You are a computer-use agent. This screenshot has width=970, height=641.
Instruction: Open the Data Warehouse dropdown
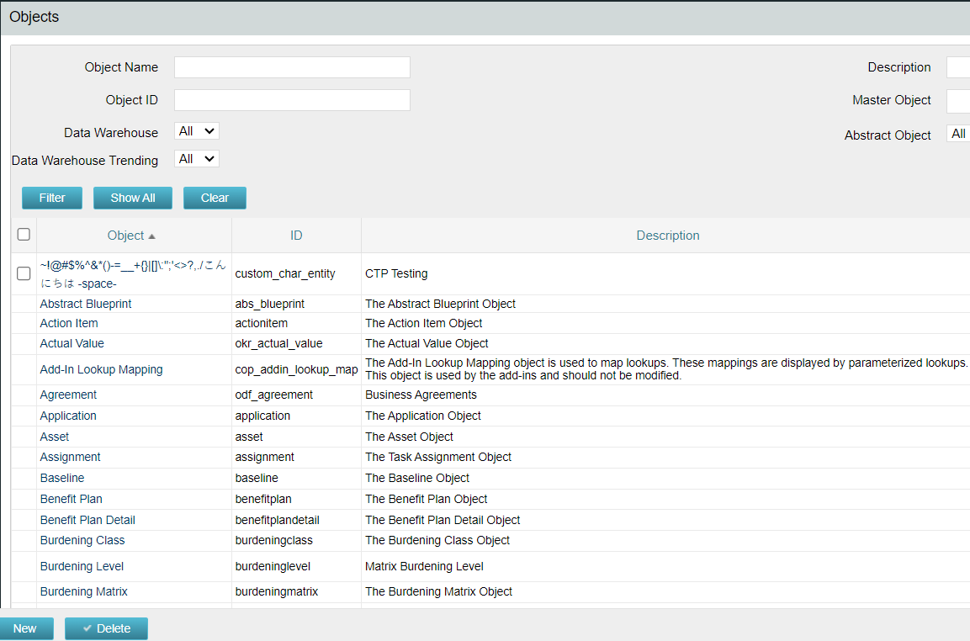(197, 131)
